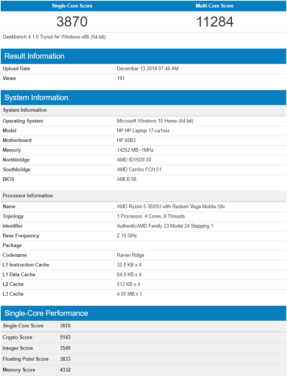
Task: Click the System Information blue header
Action: click(36, 98)
